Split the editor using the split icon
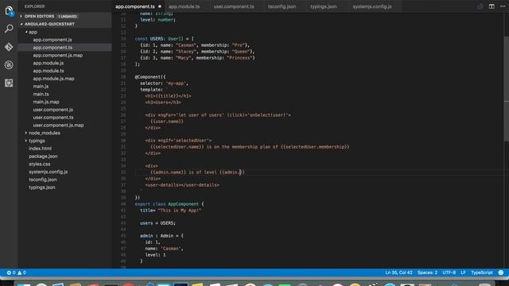 [x=492, y=6]
